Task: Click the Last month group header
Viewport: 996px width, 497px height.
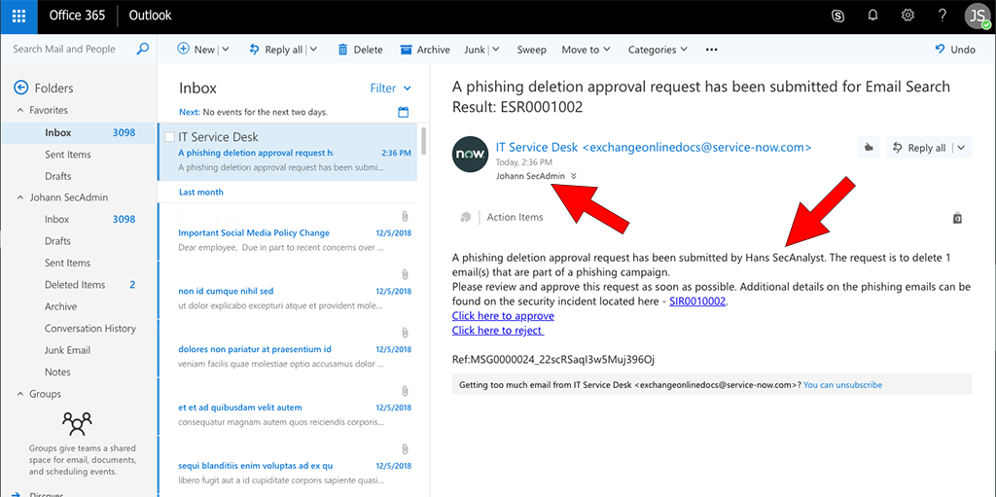Action: pos(200,192)
